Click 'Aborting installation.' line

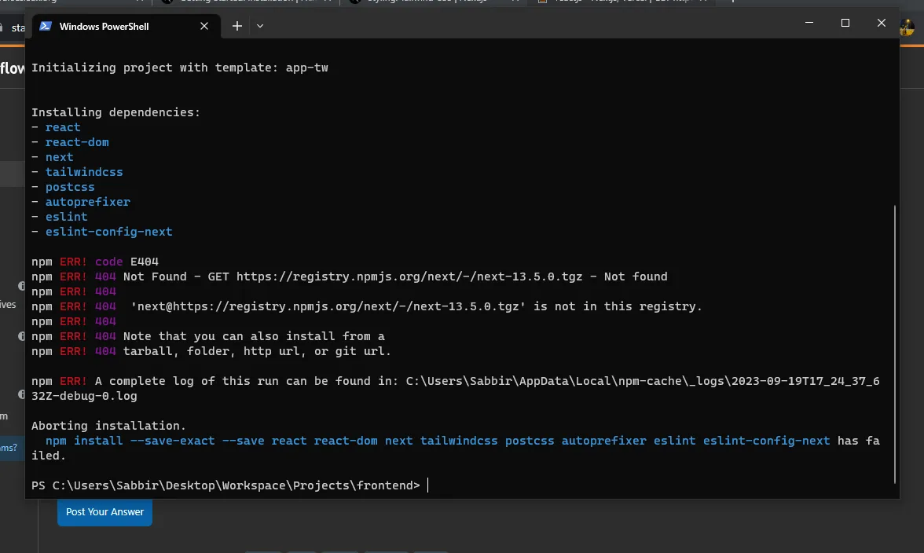(108, 425)
